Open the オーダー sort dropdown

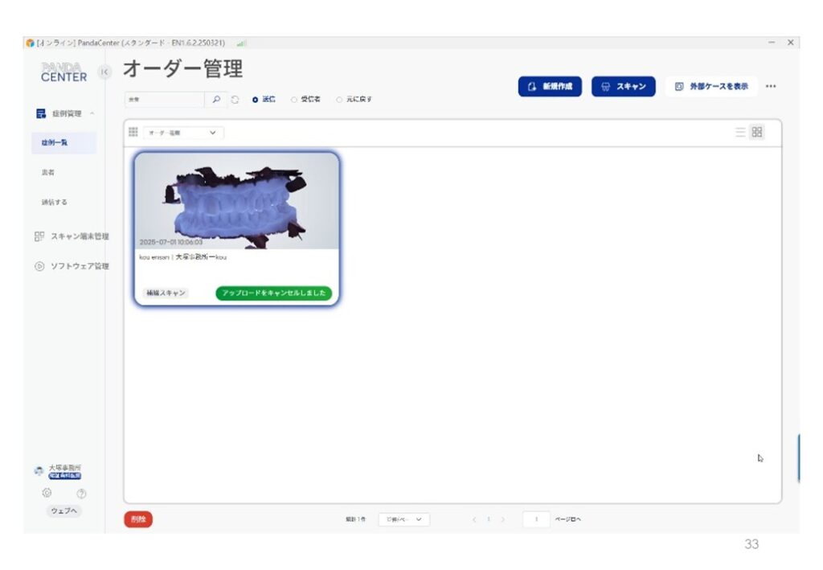click(183, 133)
